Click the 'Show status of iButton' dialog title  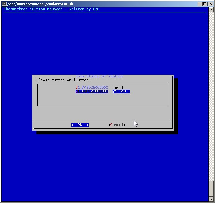click(99, 76)
